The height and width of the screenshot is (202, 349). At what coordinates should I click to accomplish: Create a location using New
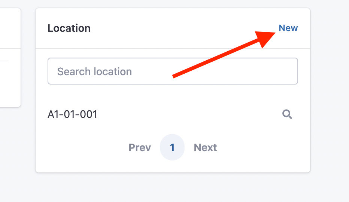tap(288, 28)
